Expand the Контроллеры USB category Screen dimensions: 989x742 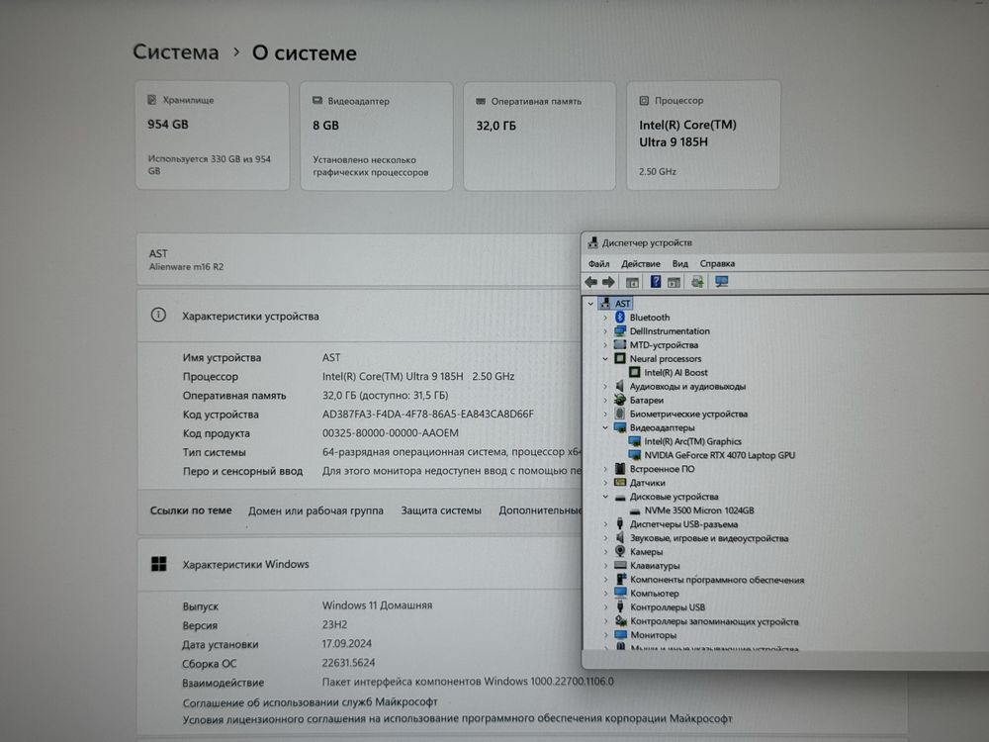605,607
